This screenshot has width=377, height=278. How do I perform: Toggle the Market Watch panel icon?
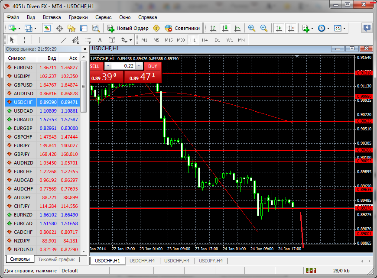pyautogui.click(x=47, y=28)
